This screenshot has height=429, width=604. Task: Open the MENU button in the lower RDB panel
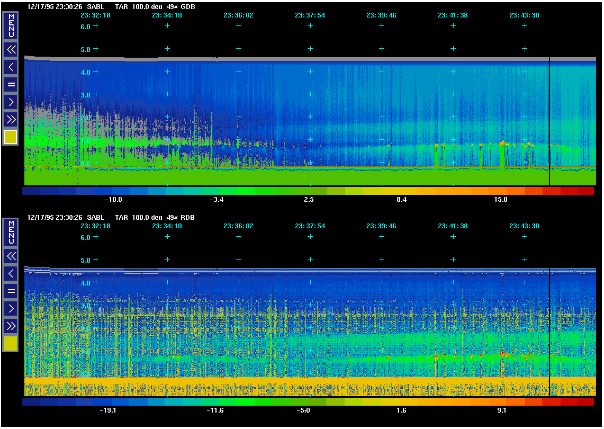click(x=11, y=232)
